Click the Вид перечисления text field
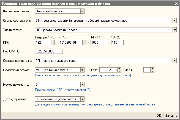 pos(58,12)
